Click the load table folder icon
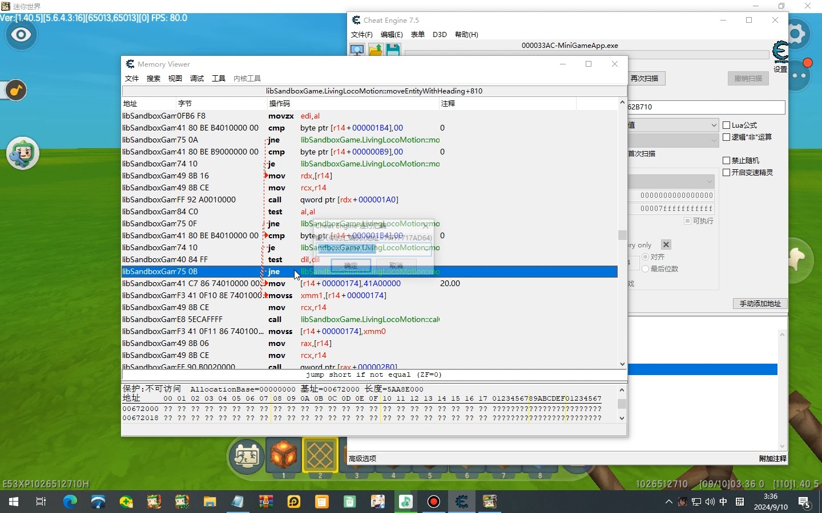This screenshot has height=513, width=822. click(x=375, y=50)
